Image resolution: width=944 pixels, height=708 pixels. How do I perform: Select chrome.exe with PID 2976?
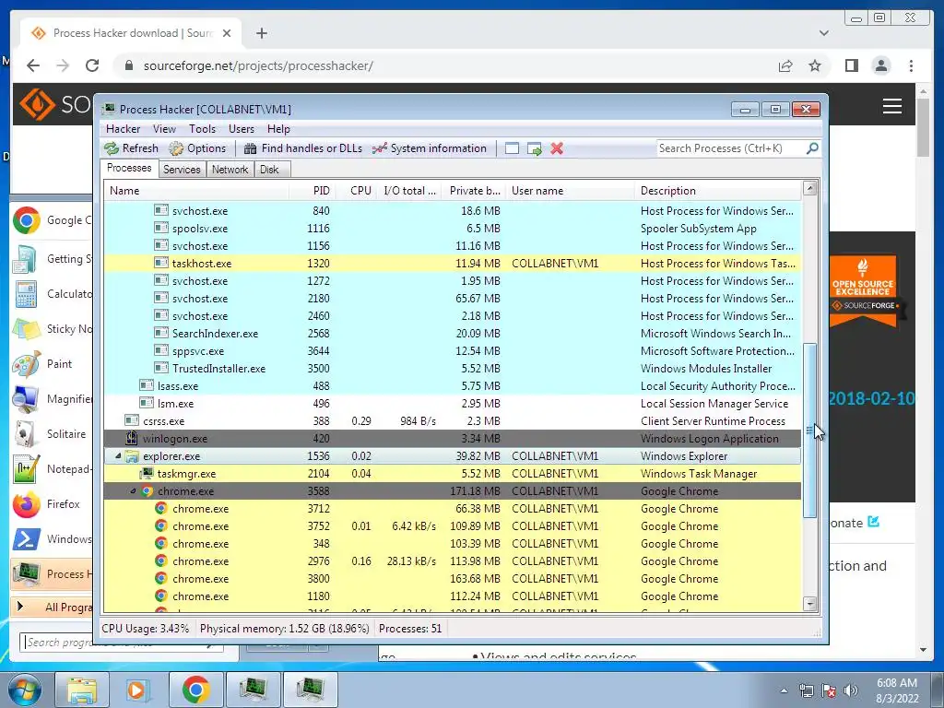click(x=453, y=561)
